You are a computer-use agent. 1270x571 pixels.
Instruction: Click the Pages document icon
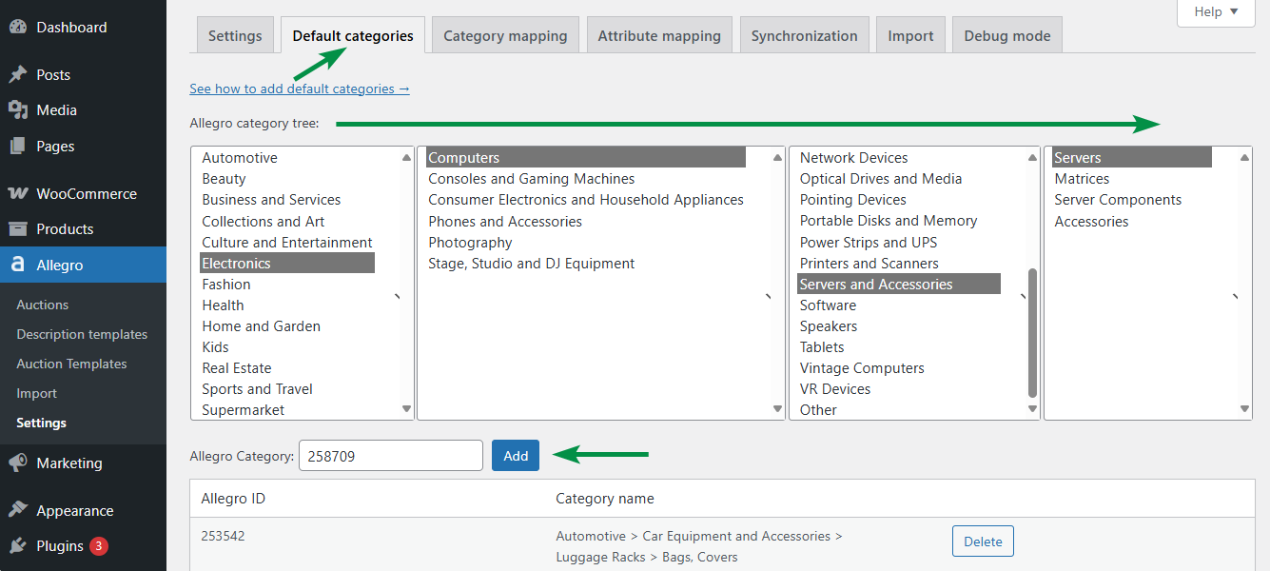point(18,147)
